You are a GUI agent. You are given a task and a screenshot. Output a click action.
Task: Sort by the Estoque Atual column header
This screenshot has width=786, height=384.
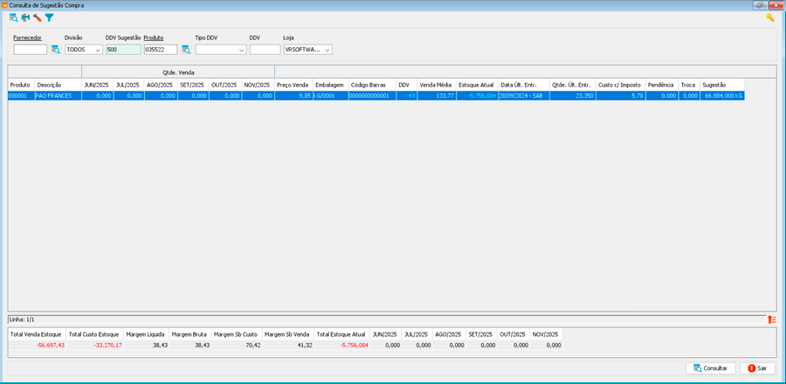(x=476, y=85)
